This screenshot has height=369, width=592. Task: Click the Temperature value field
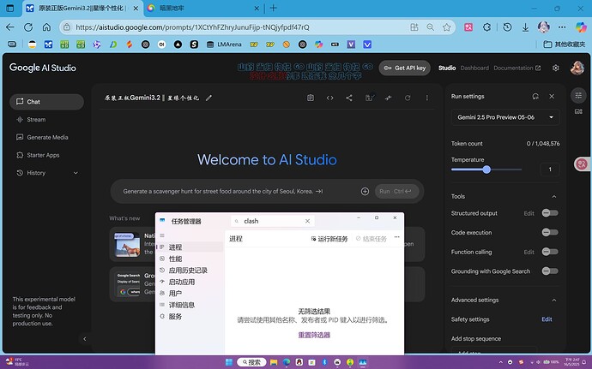pyautogui.click(x=550, y=170)
